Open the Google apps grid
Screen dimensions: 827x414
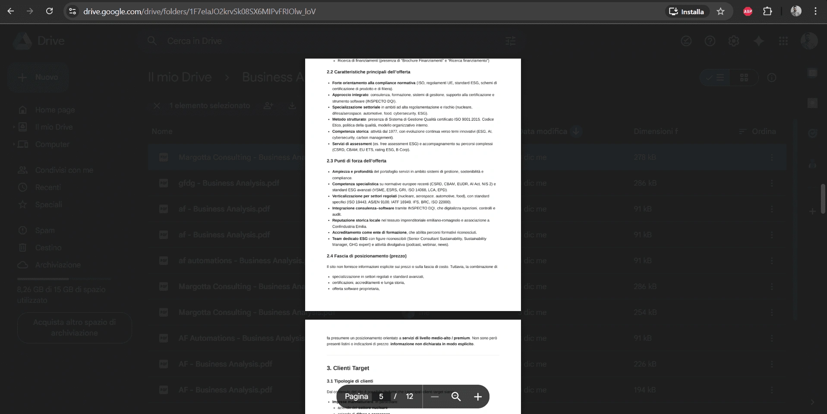coord(783,41)
